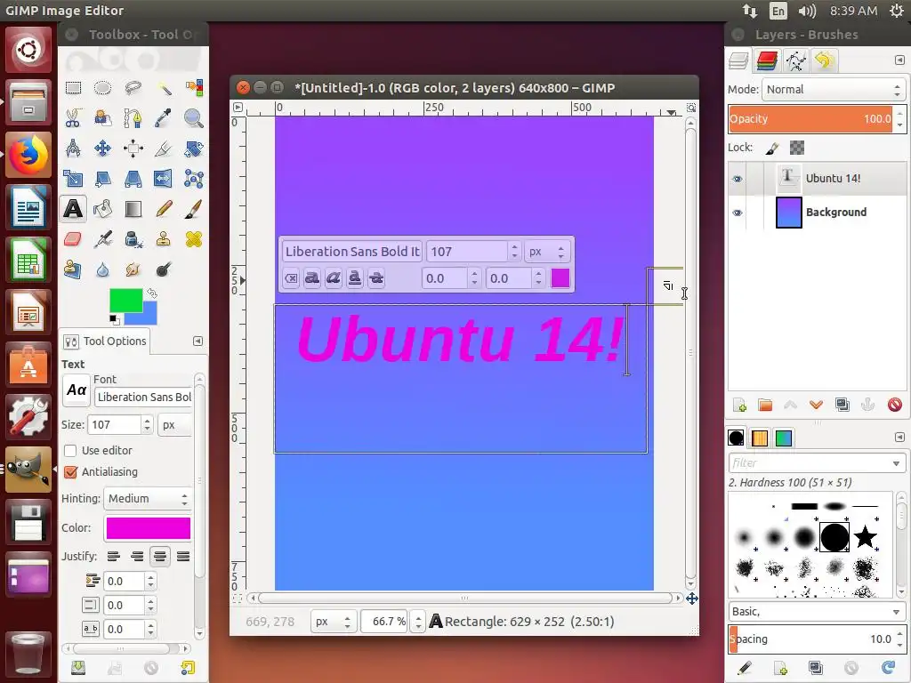Click the green foreground color swatch
The width and height of the screenshot is (911, 683).
(x=126, y=301)
